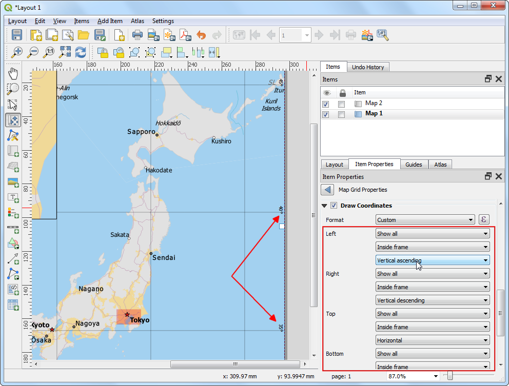Toggle lock checkbox for Map 1

[x=342, y=114]
